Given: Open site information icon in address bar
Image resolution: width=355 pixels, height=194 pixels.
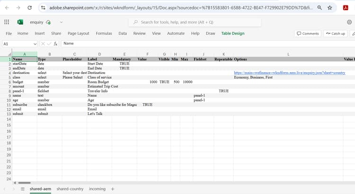Looking at the screenshot, I should (43, 8).
